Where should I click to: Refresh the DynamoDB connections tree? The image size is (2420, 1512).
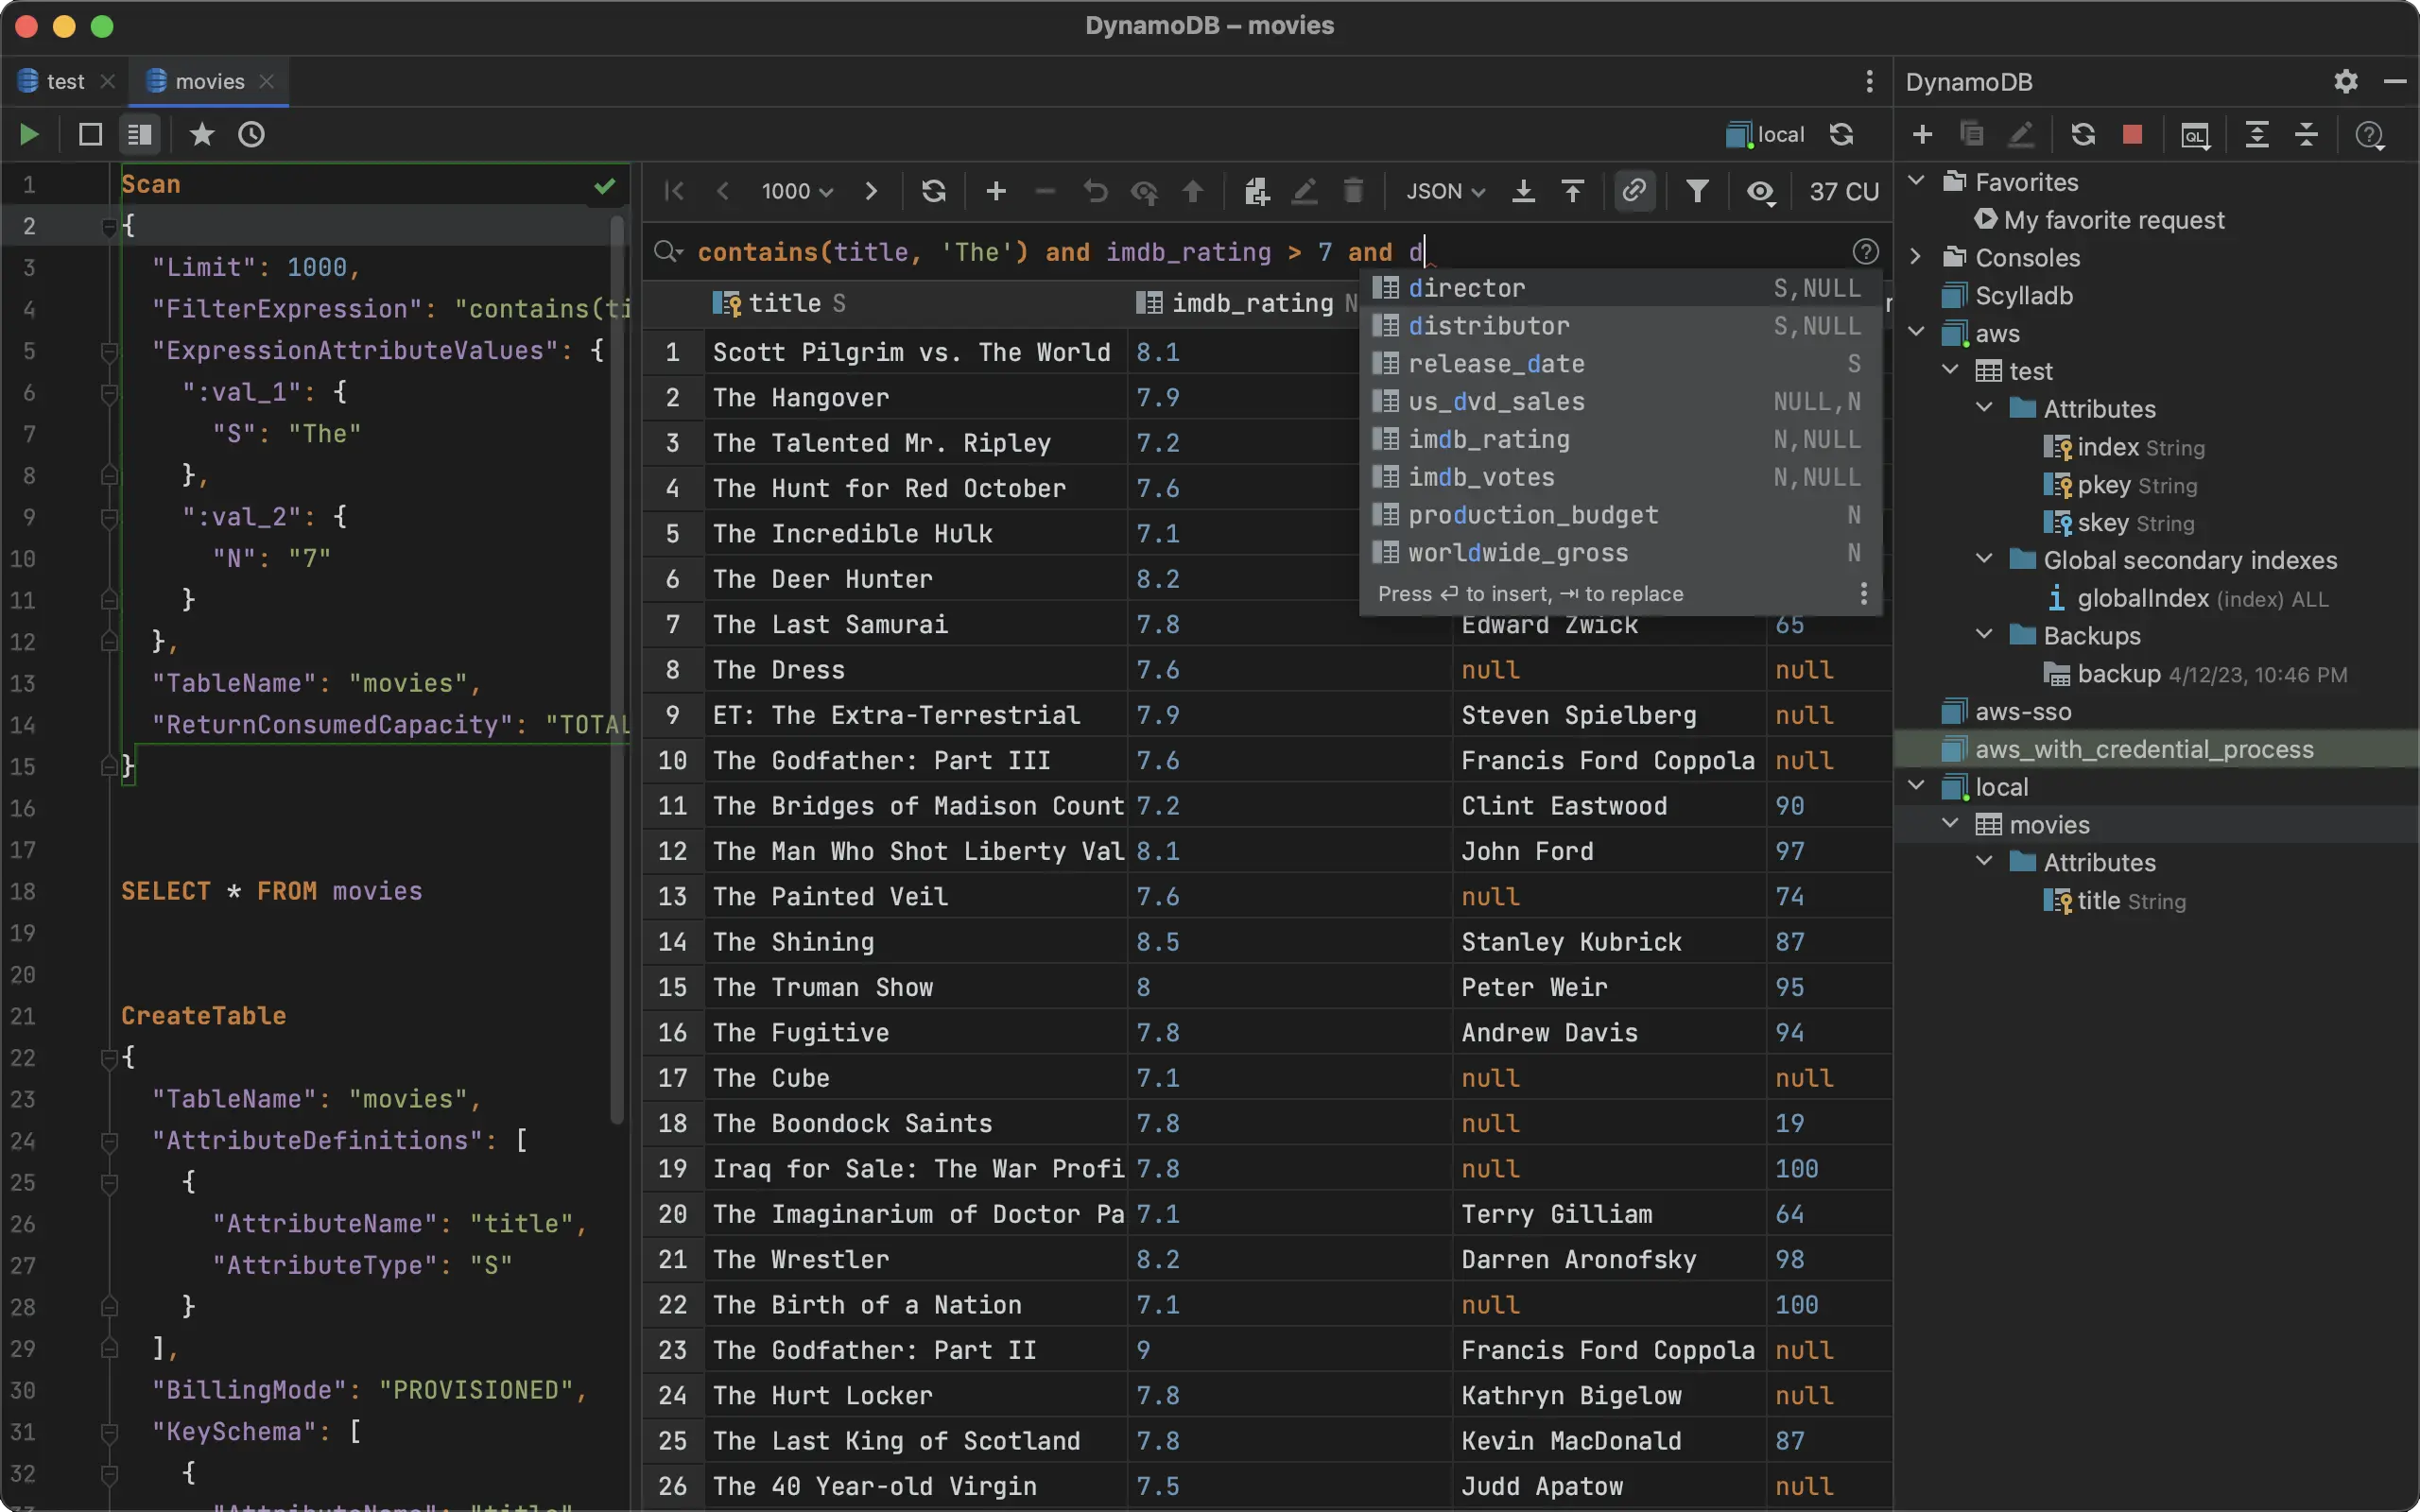point(2083,134)
